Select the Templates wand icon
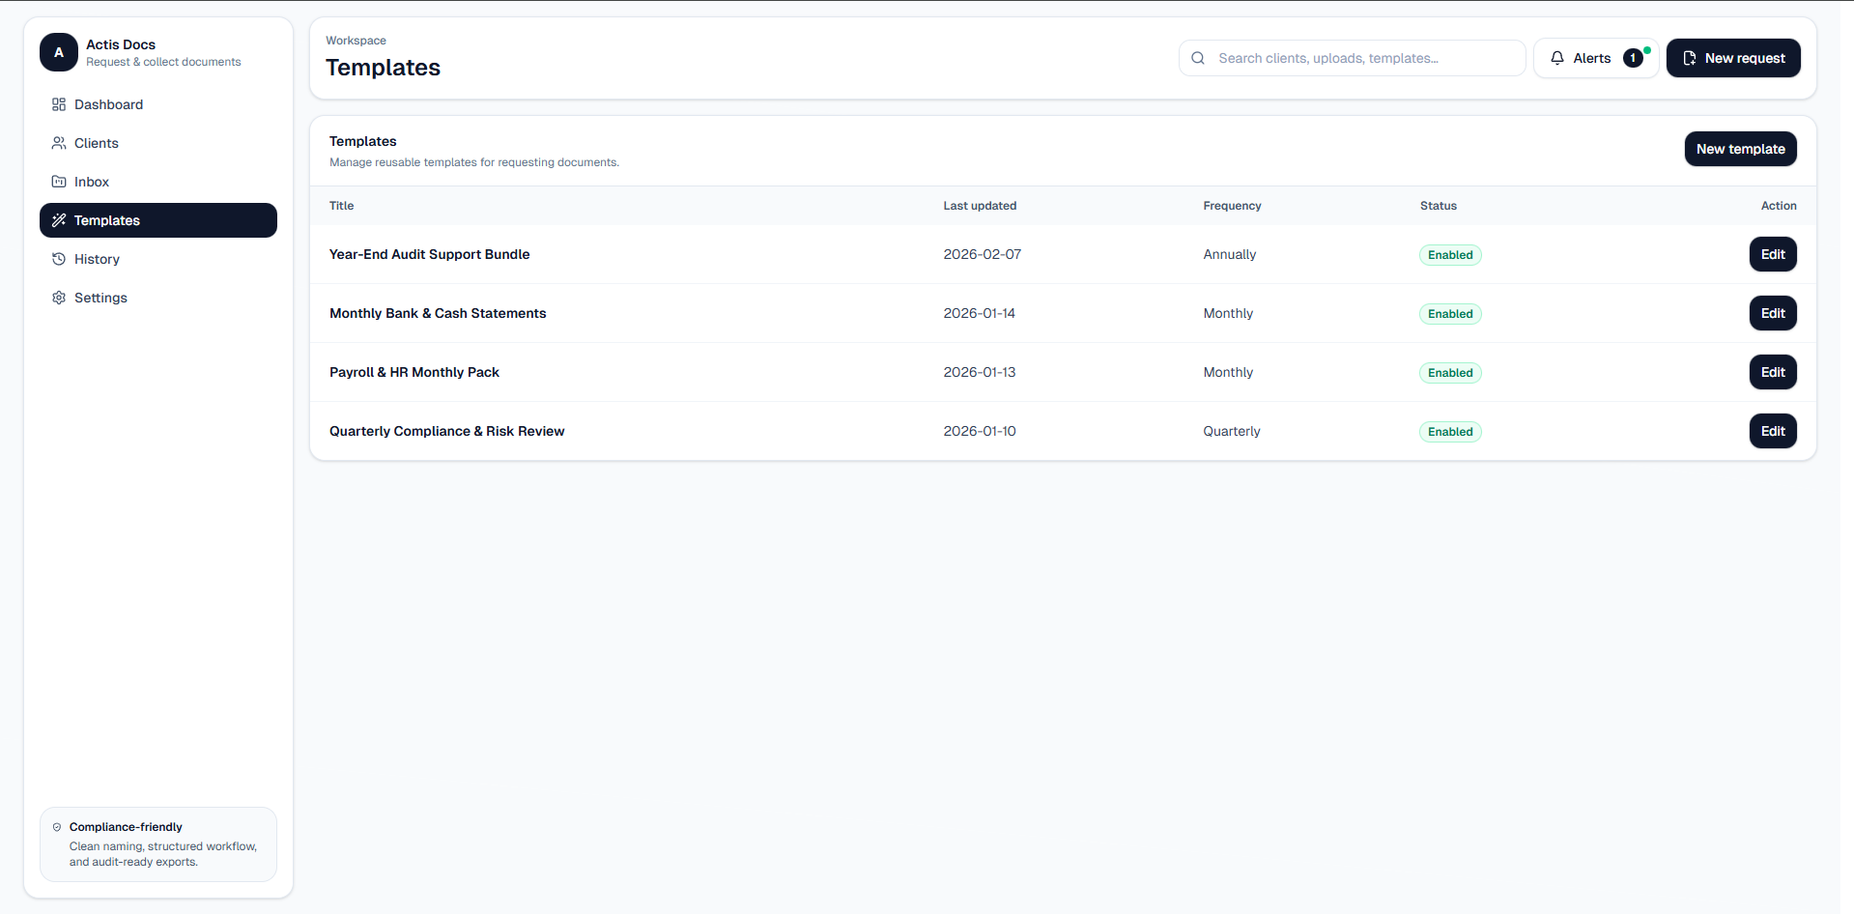The height and width of the screenshot is (914, 1854). (59, 220)
